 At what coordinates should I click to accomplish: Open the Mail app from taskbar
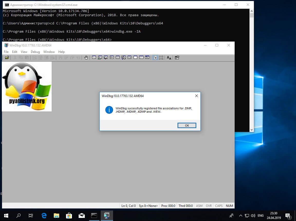click(x=81, y=215)
